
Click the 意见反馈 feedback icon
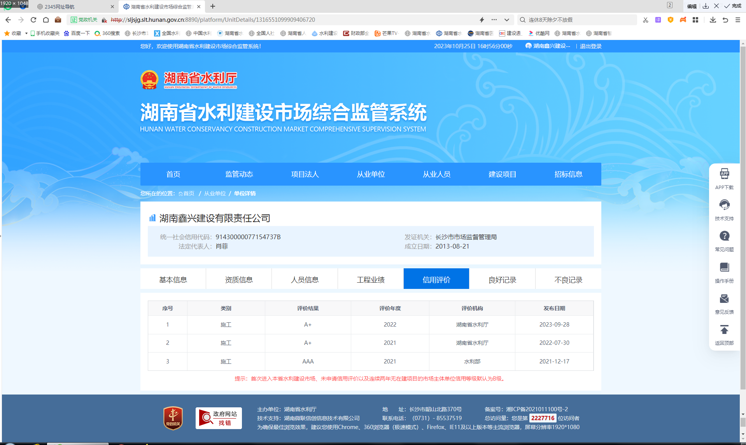point(724,299)
